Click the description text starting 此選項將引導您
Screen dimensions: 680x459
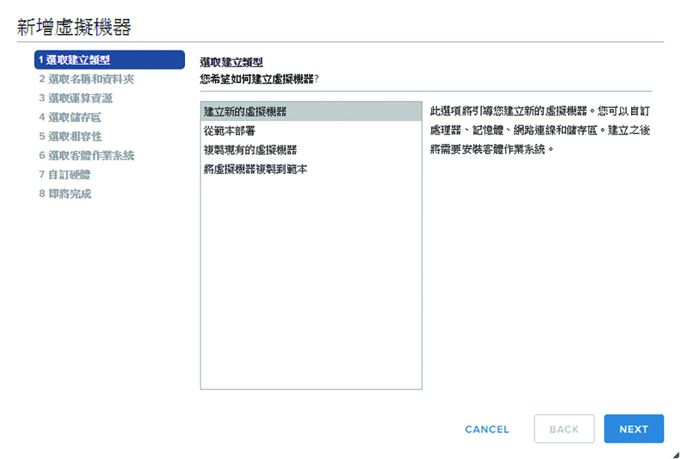coord(540,130)
